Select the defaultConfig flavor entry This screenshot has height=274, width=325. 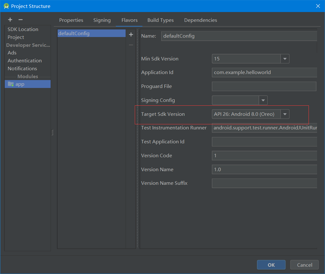91,33
